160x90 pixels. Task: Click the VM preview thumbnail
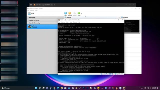click(132, 26)
